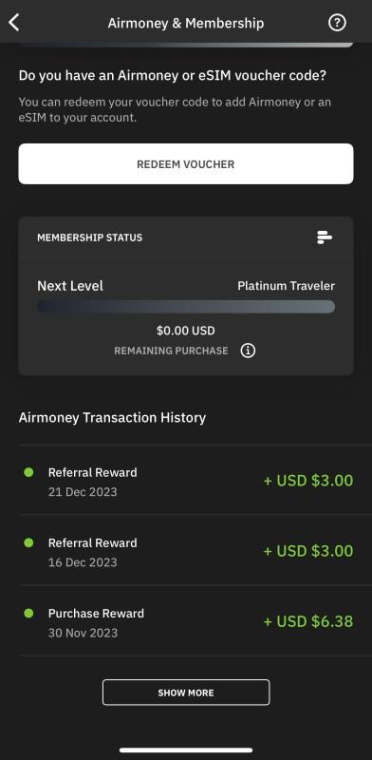Tap the remaining purchase info icon
Viewport: 372px width, 760px height.
click(x=248, y=351)
